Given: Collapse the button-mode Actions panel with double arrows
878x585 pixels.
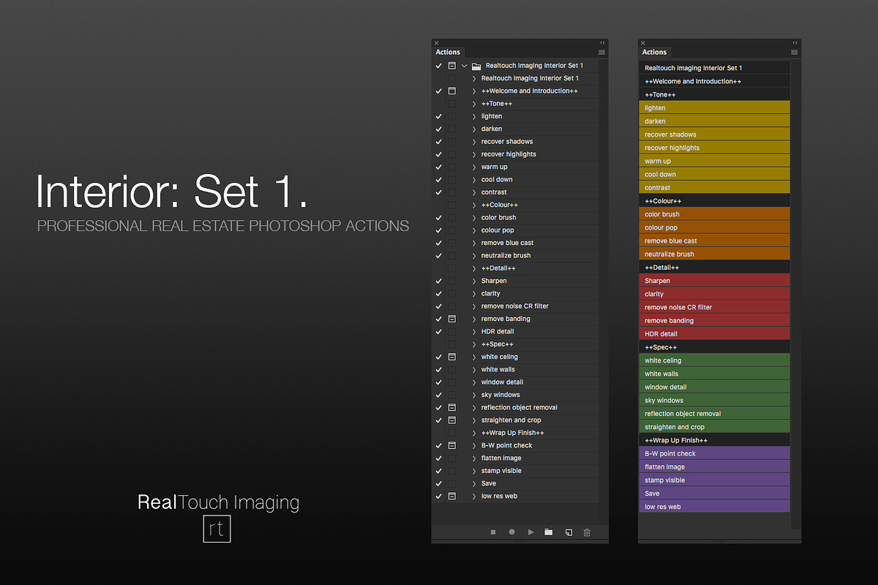Looking at the screenshot, I should pos(795,43).
